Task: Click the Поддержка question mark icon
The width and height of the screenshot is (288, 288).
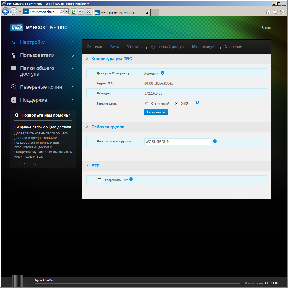Action: tap(14, 100)
